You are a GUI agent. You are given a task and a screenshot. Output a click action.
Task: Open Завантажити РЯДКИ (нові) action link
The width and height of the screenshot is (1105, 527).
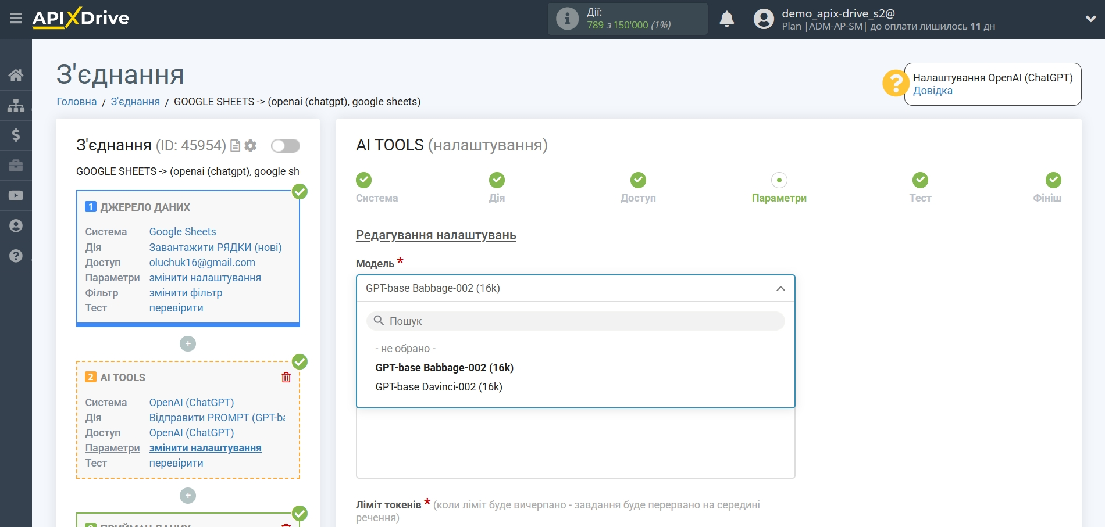click(x=215, y=248)
